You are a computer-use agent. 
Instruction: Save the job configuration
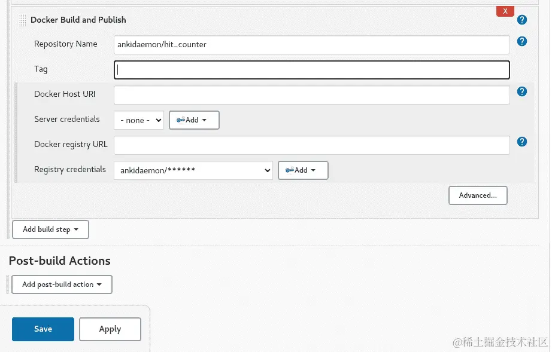43,329
